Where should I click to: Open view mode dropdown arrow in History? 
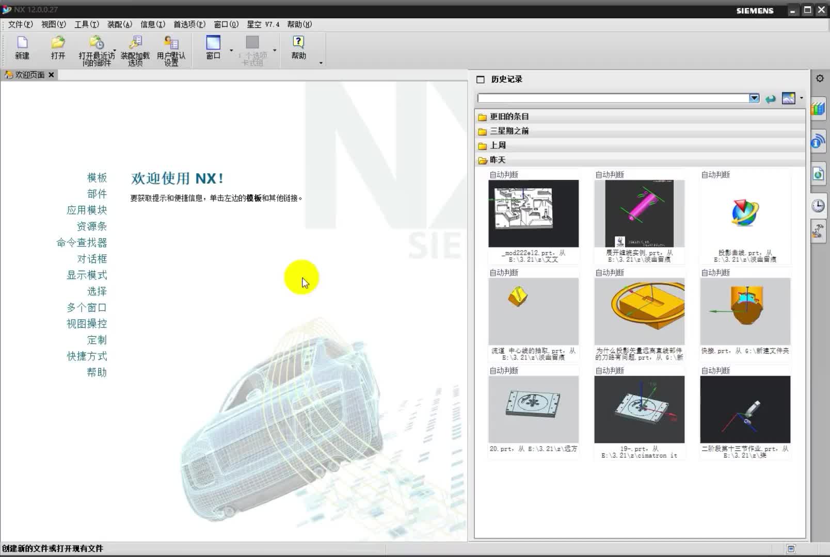(x=802, y=97)
